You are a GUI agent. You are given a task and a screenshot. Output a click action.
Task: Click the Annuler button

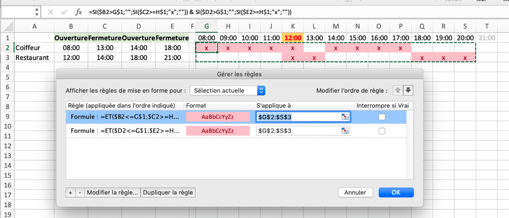[355, 192]
